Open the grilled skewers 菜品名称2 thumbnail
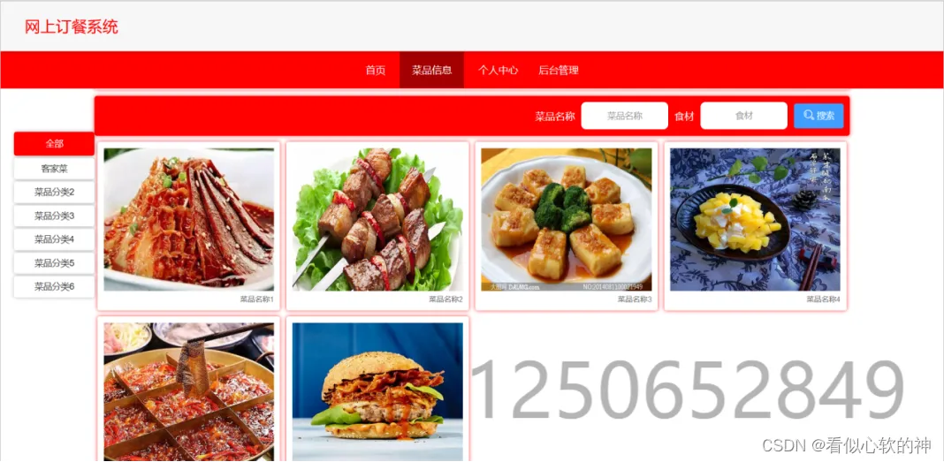 click(377, 220)
